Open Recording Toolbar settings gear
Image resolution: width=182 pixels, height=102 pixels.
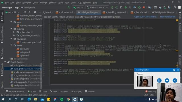tap(174, 70)
